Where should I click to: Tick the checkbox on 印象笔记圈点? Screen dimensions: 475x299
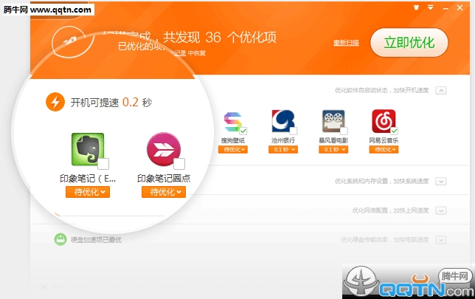click(x=179, y=164)
